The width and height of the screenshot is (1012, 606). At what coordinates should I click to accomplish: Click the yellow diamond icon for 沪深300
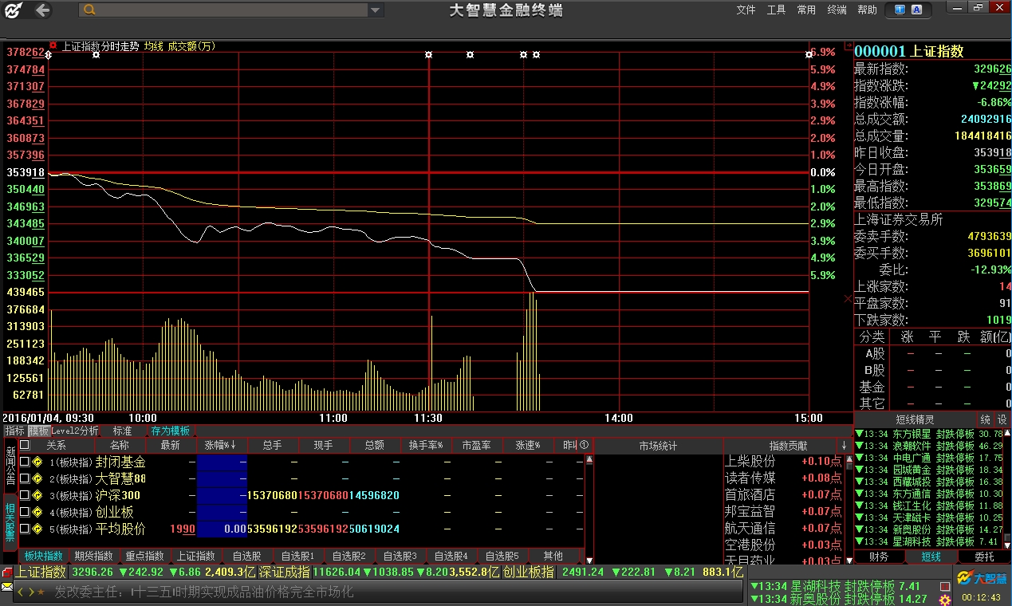point(37,495)
